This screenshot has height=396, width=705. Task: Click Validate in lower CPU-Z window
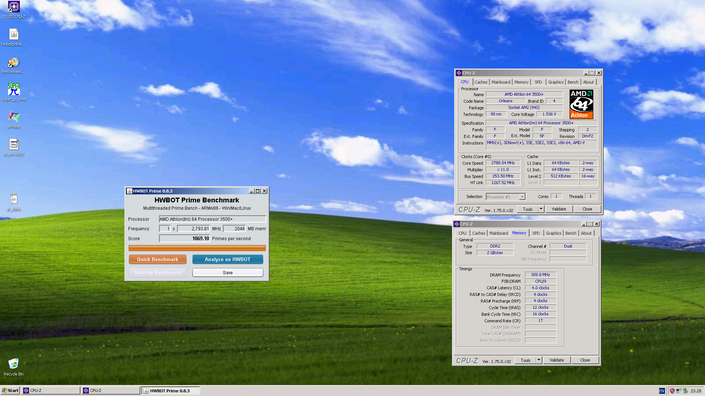click(x=557, y=360)
